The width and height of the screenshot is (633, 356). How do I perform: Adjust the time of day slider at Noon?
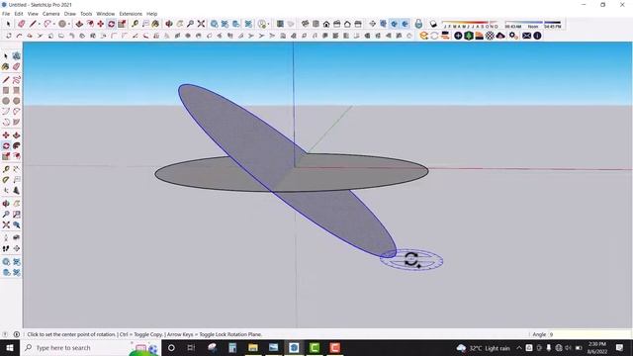pos(533,24)
